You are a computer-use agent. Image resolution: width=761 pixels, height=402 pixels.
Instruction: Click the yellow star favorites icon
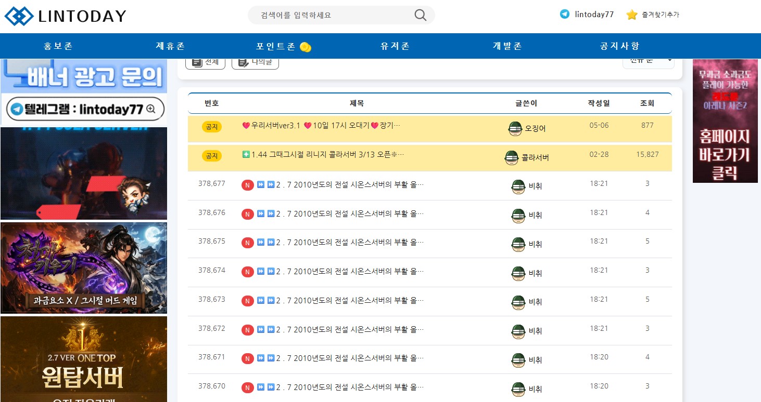[632, 15]
